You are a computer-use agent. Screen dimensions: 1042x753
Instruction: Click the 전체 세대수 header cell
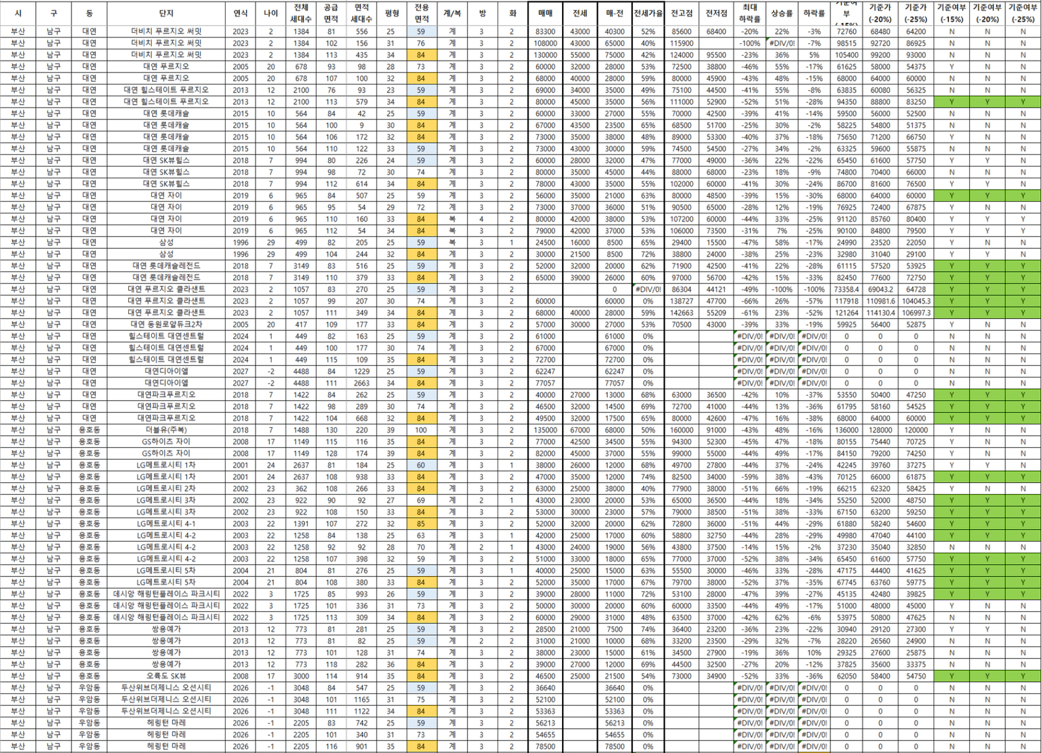click(x=301, y=13)
